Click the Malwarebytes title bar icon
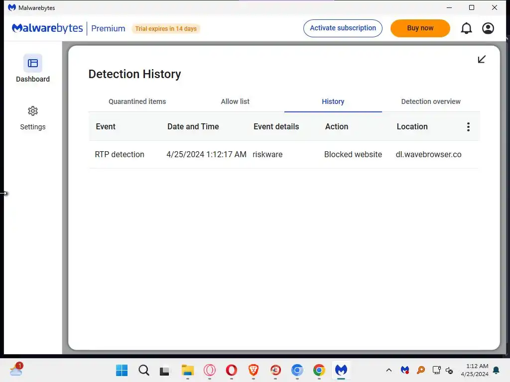Viewport: 510px width, 382px height. (12, 7)
